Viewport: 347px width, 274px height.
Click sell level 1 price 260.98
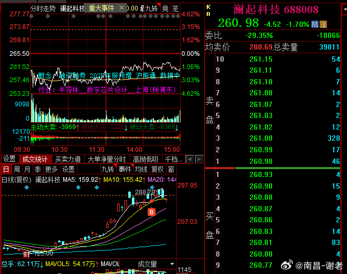[x=261, y=161]
